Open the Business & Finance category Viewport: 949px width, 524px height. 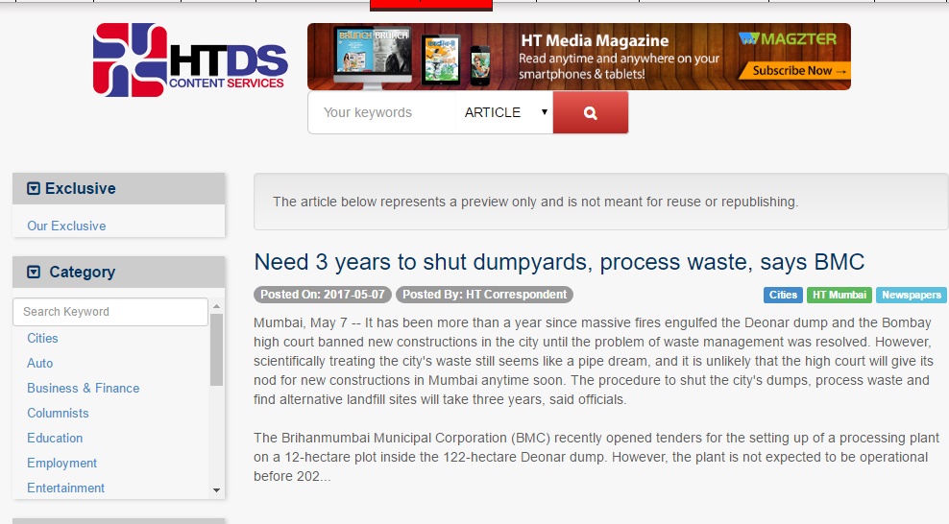click(84, 388)
